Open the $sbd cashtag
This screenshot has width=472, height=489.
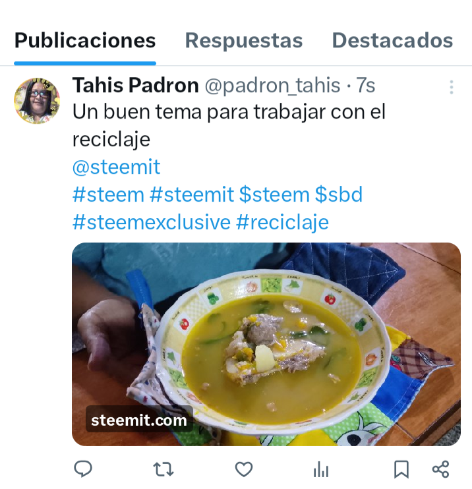(338, 194)
